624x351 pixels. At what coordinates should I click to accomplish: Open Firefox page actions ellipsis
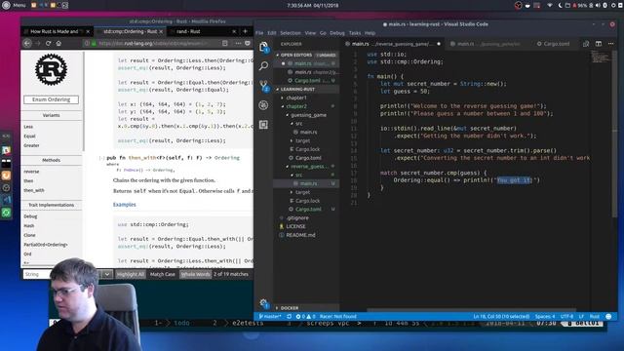point(238,43)
